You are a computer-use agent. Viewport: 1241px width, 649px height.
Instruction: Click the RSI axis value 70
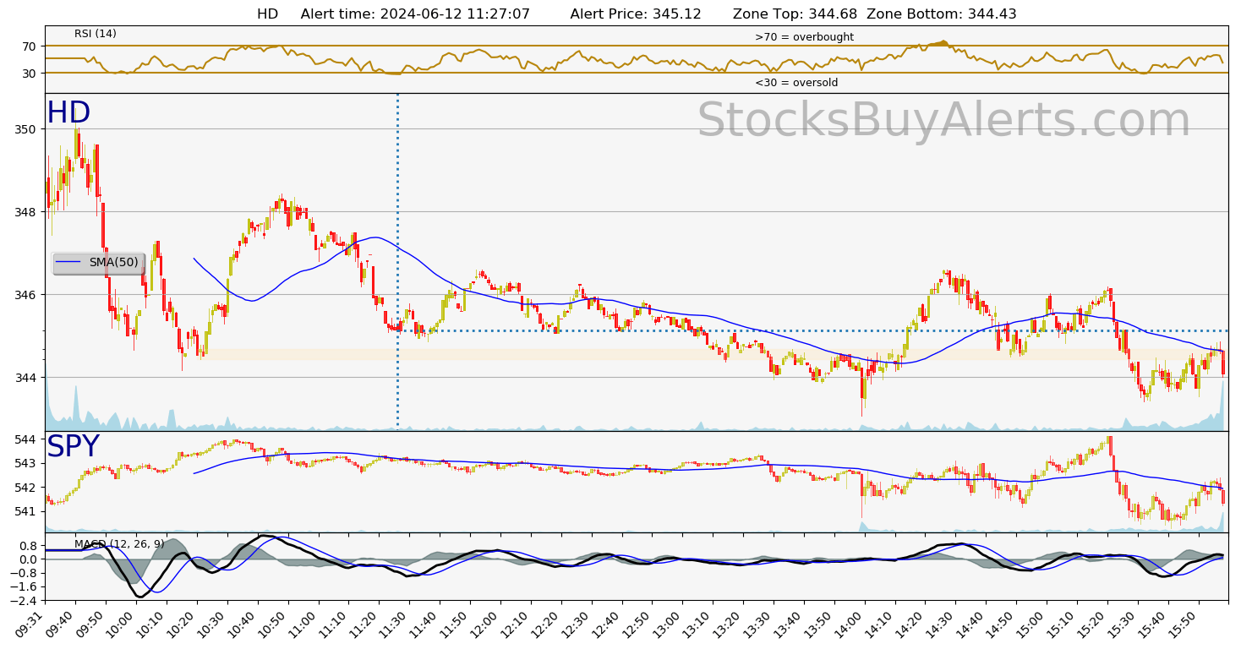tap(30, 46)
